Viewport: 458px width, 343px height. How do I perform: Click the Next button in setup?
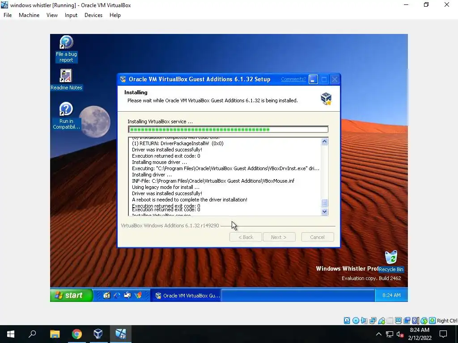(279, 237)
